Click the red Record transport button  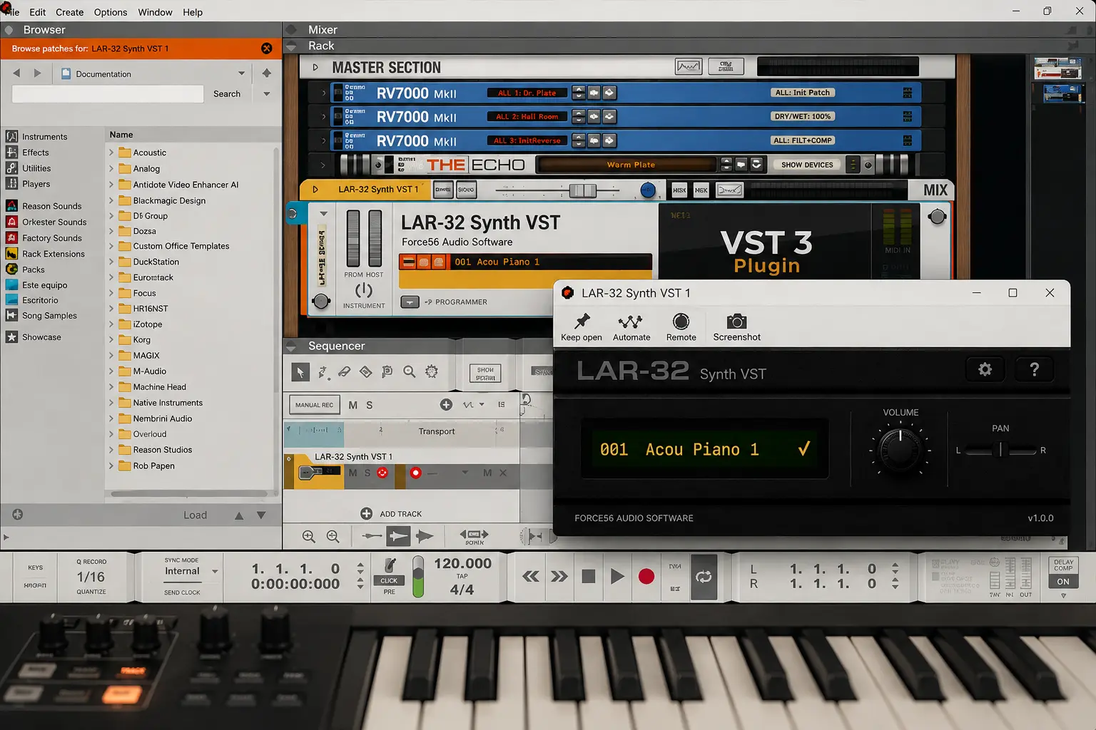pos(646,576)
